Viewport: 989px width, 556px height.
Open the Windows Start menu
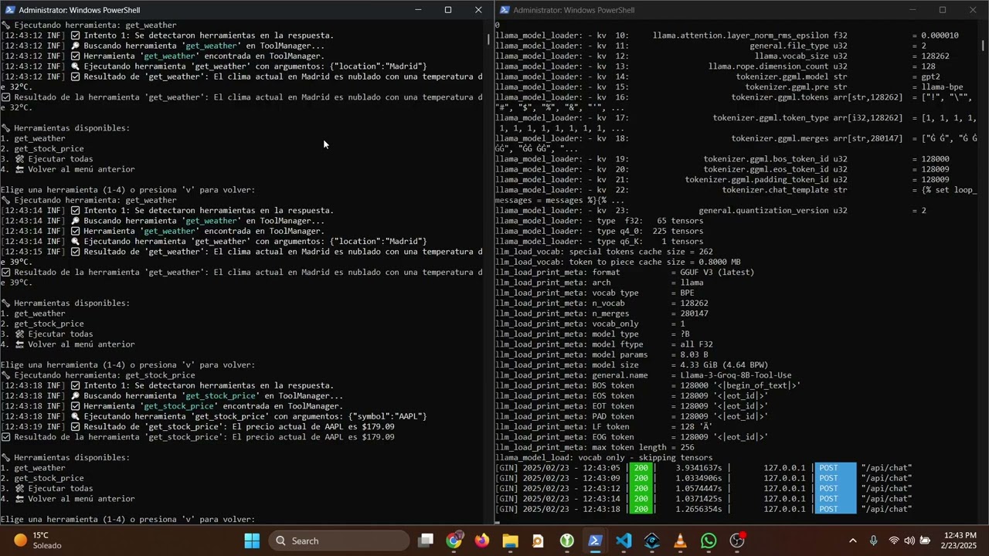(252, 541)
